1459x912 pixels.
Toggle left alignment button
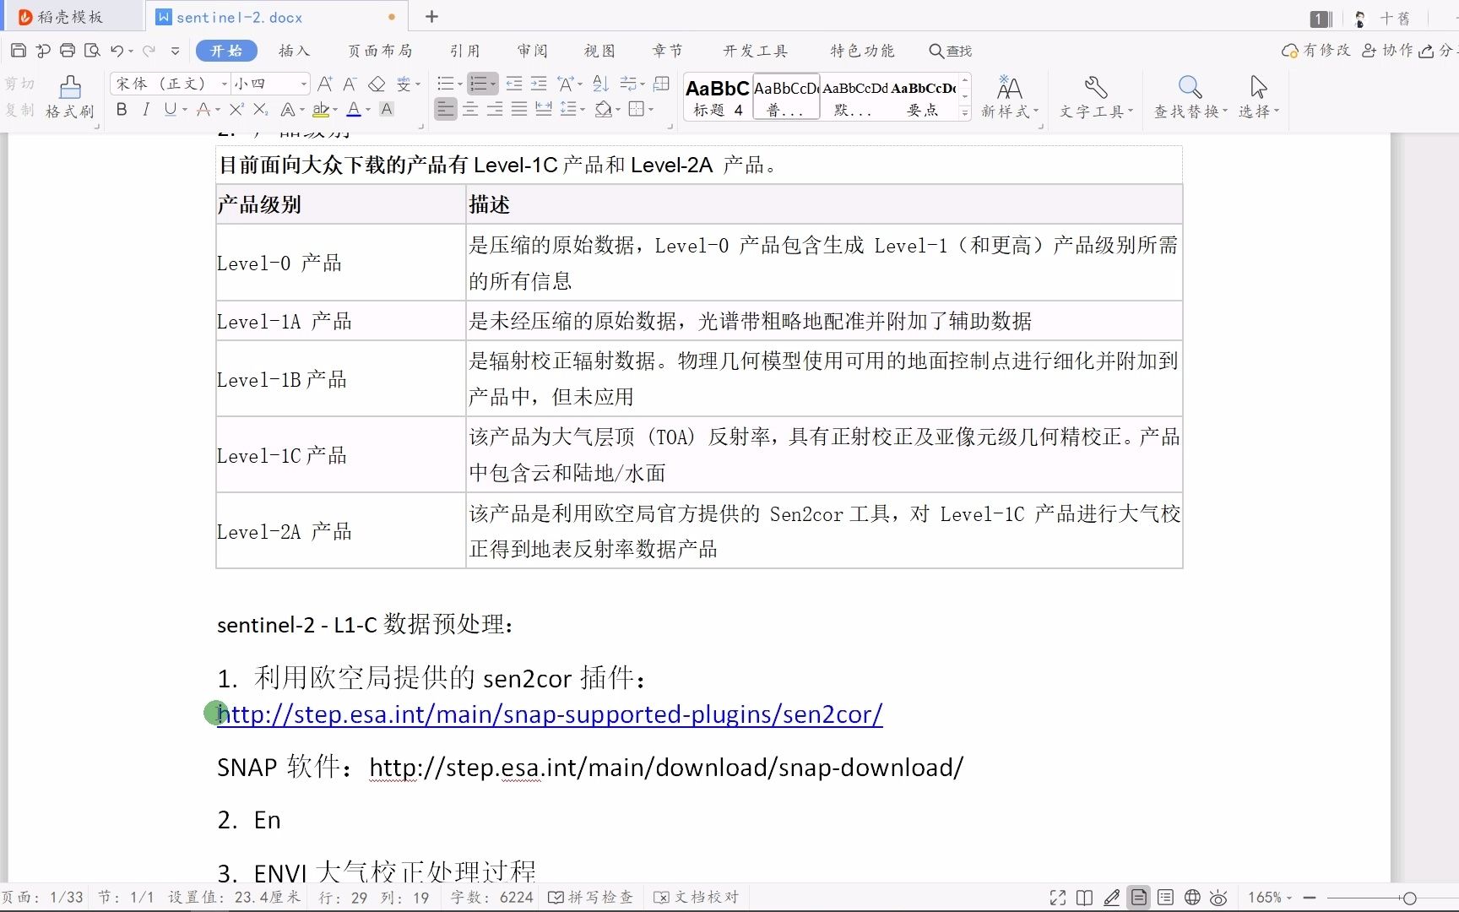pyautogui.click(x=446, y=109)
